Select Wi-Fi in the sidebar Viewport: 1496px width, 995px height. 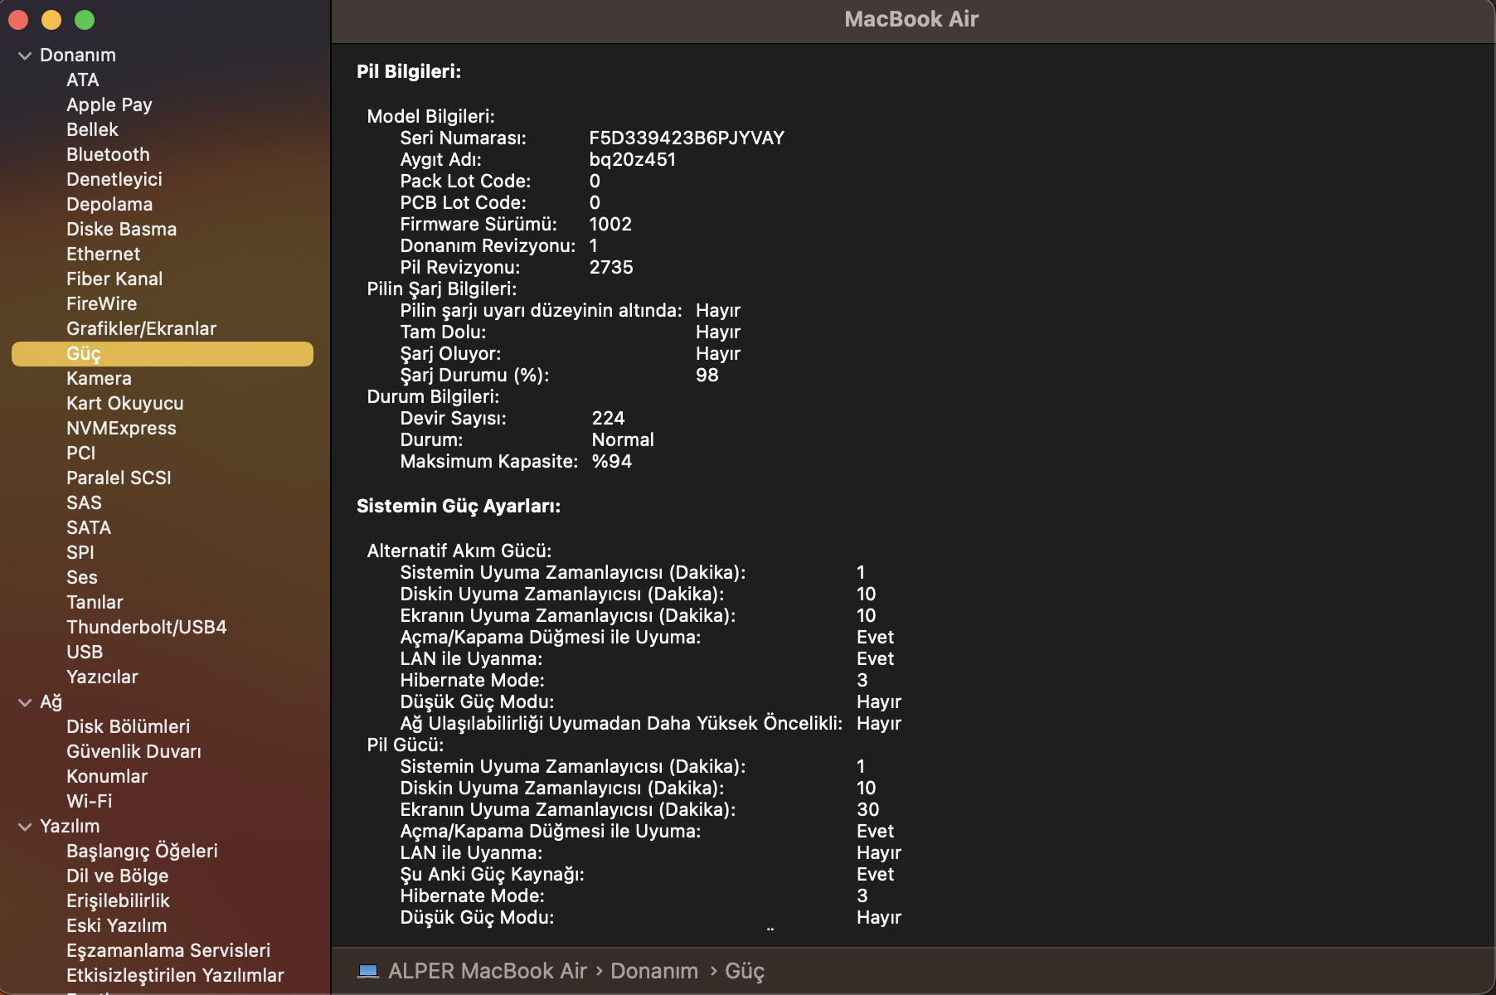pyautogui.click(x=89, y=802)
